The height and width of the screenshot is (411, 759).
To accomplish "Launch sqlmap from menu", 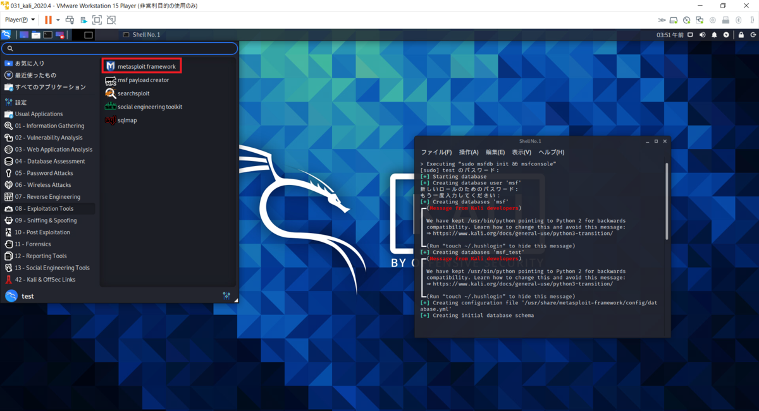I will 121,120.
